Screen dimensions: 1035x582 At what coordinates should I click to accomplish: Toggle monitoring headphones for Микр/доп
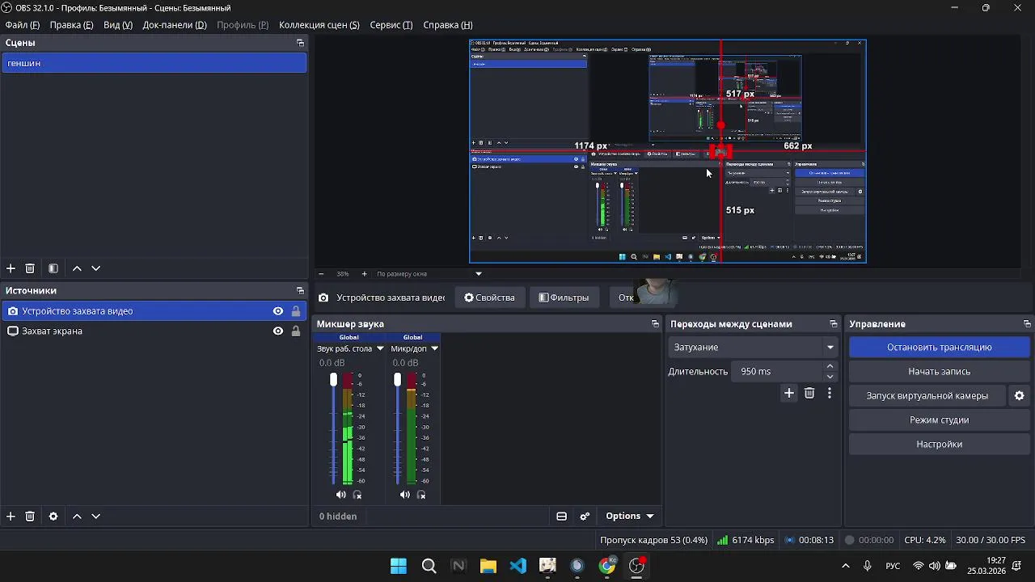pyautogui.click(x=421, y=495)
